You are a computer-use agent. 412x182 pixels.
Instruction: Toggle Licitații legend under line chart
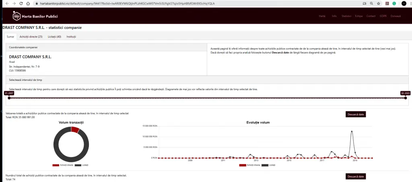tap(268, 165)
